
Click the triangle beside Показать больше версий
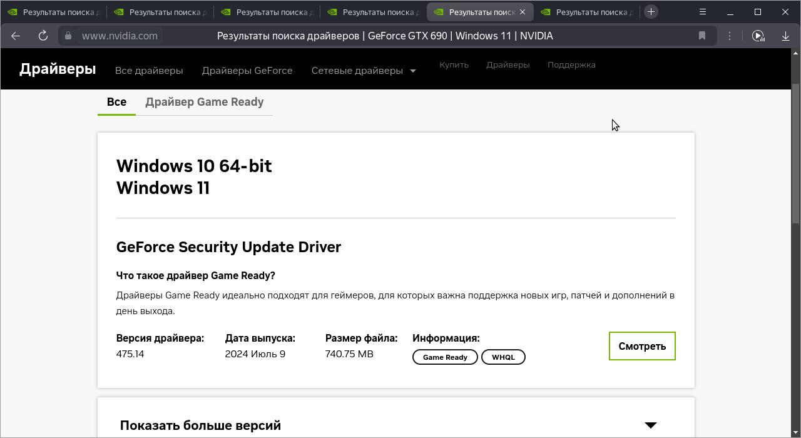[x=651, y=425]
